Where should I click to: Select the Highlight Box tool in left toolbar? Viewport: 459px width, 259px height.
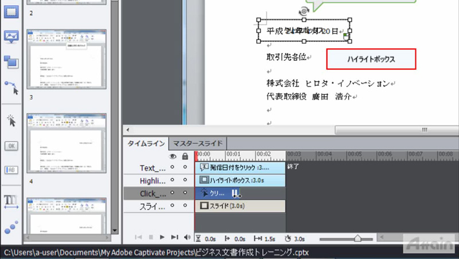tap(11, 13)
